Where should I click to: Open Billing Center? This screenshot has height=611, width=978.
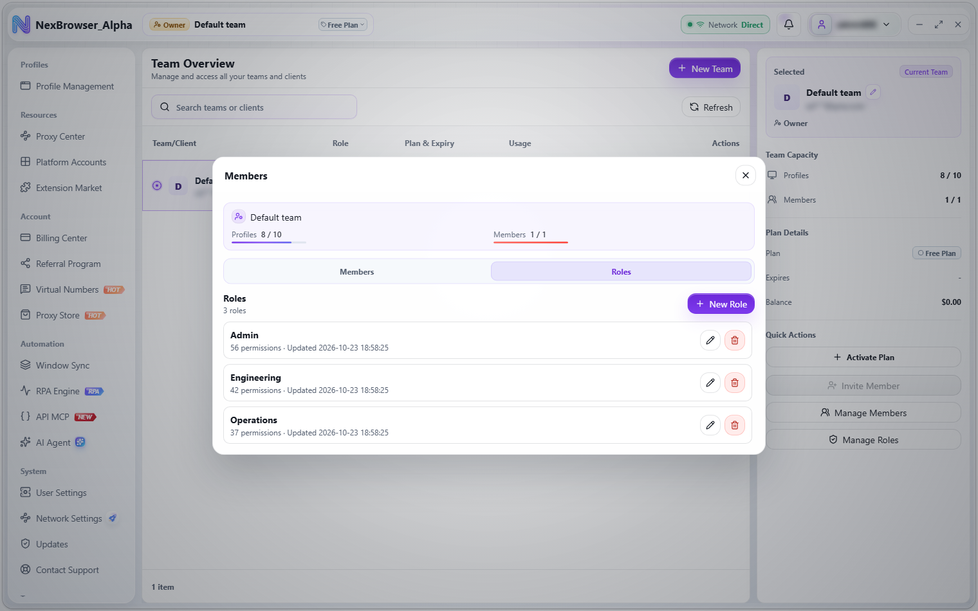54,238
